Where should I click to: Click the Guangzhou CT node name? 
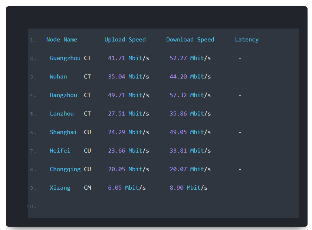65,58
